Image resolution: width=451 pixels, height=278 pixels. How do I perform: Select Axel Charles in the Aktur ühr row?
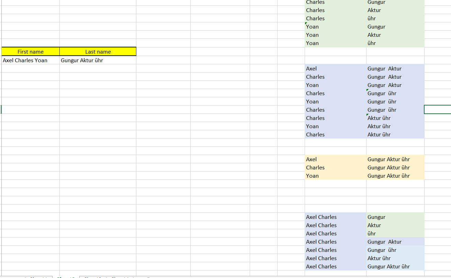point(336,258)
